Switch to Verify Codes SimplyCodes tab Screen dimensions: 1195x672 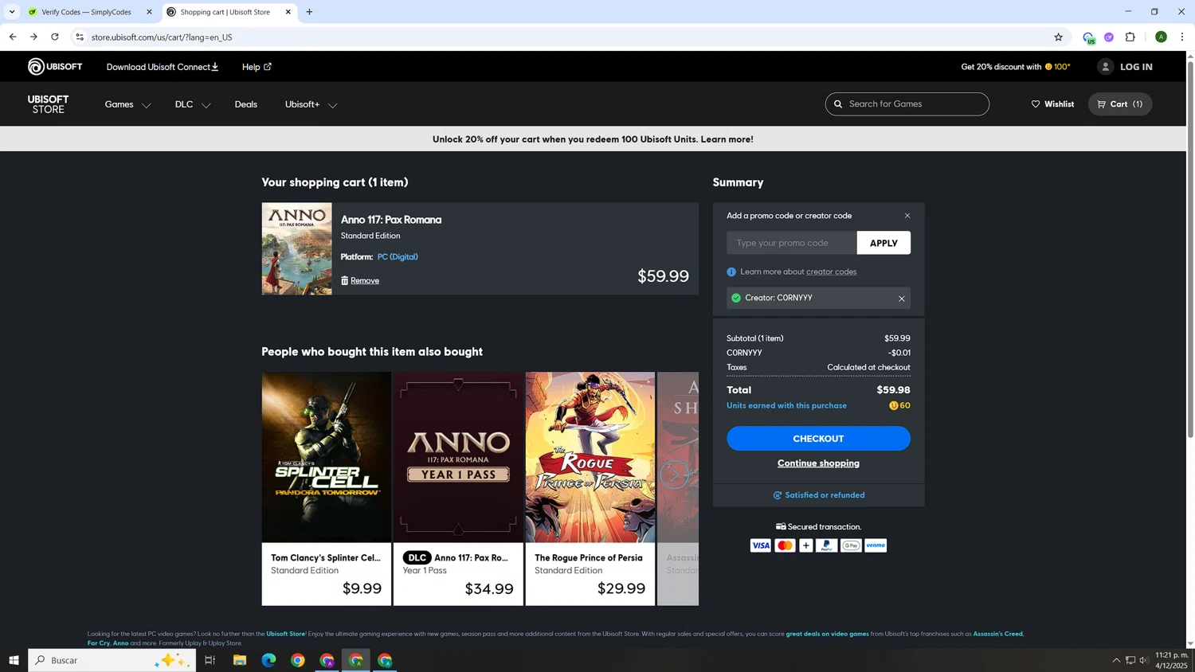89,12
